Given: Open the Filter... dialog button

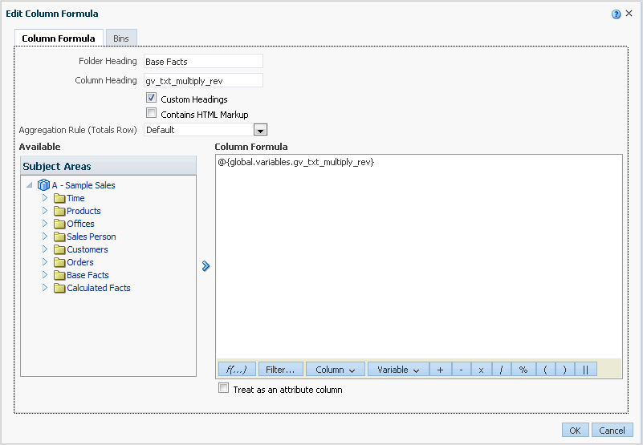Looking at the screenshot, I should click(x=280, y=370).
